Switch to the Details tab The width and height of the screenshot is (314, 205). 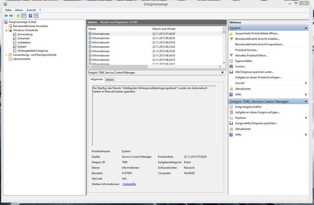click(x=109, y=79)
